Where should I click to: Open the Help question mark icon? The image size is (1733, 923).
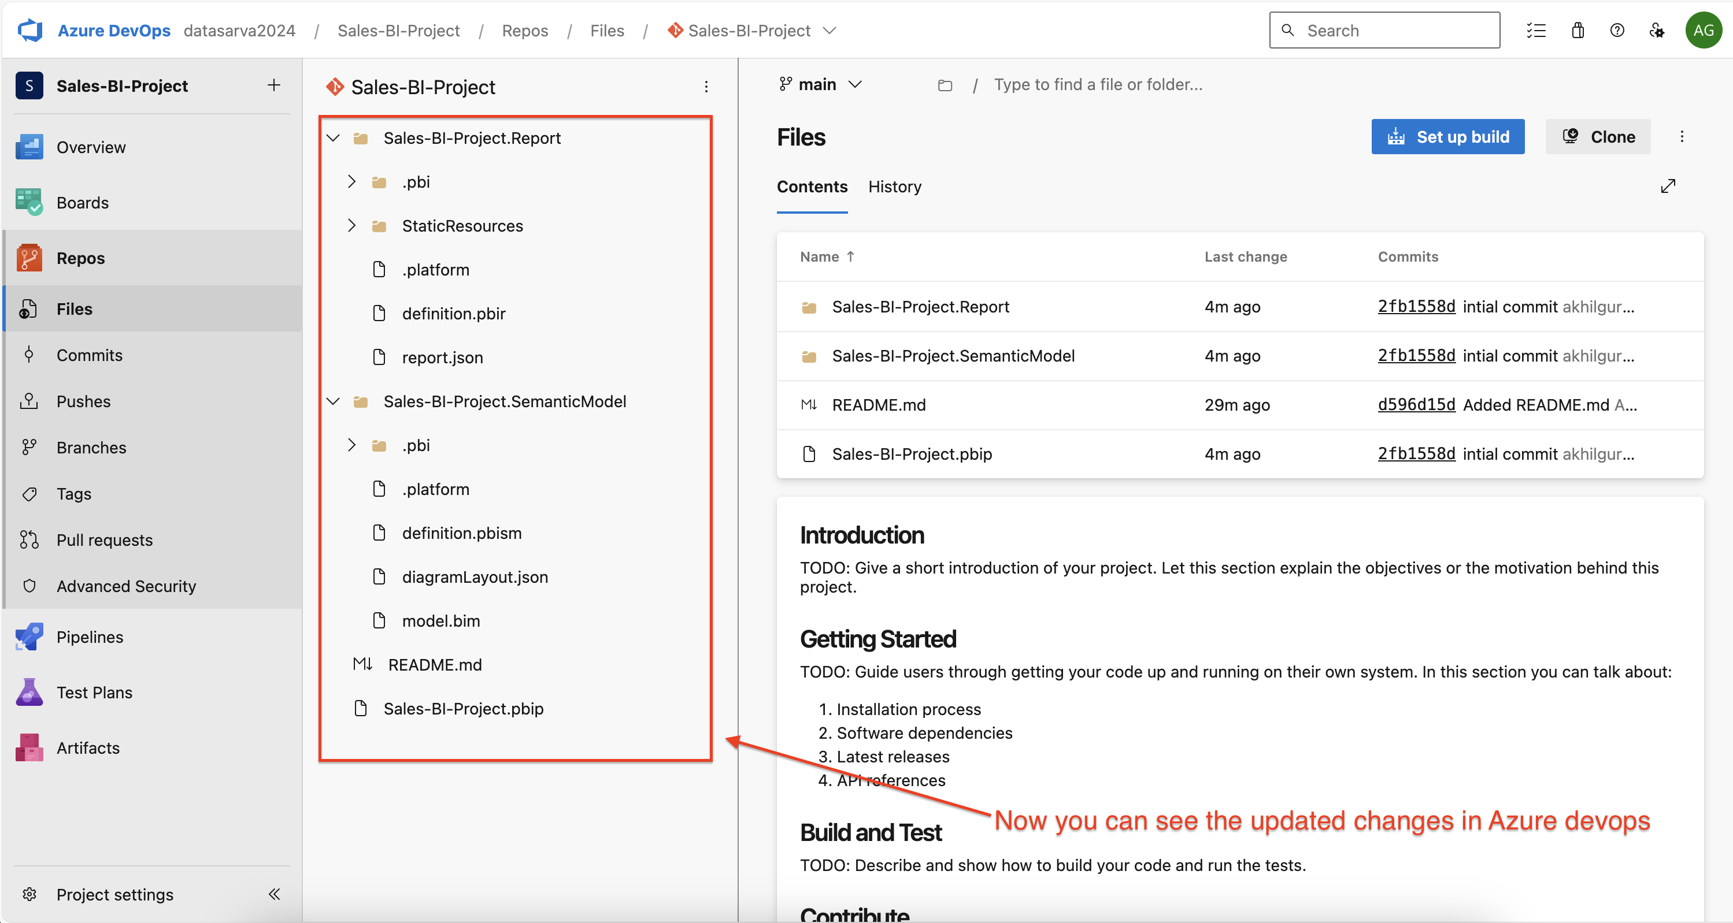1617,30
